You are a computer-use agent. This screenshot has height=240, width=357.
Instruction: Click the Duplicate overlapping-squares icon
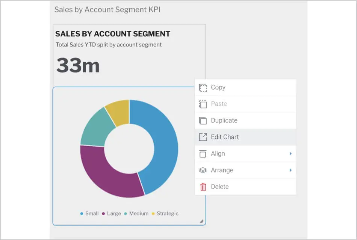(x=203, y=121)
